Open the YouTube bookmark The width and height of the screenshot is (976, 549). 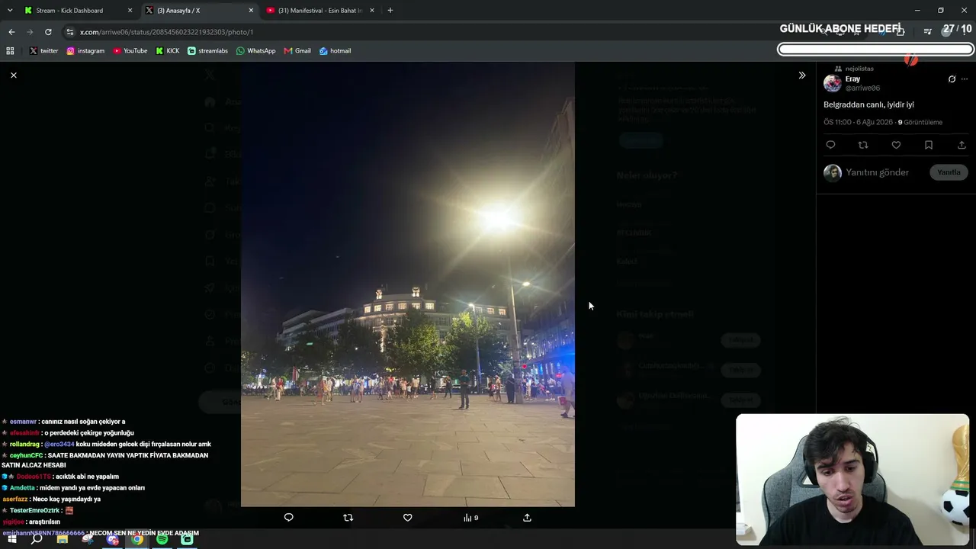click(x=130, y=51)
